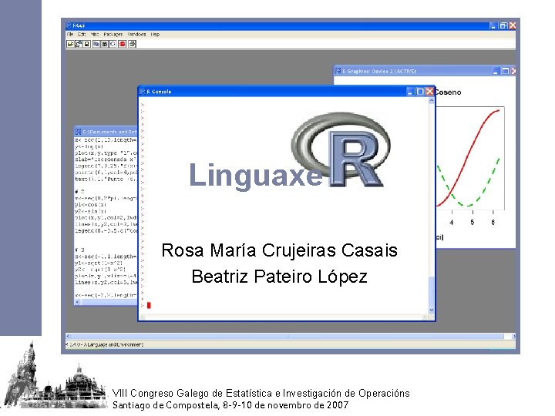Click the axis label '4' in the plot
This screenshot has width=555, height=416.
(451, 222)
